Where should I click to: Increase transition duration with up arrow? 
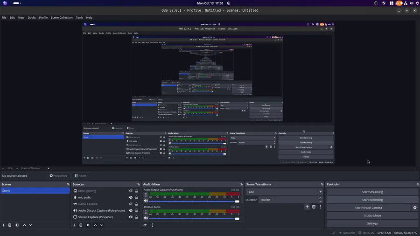click(320, 198)
